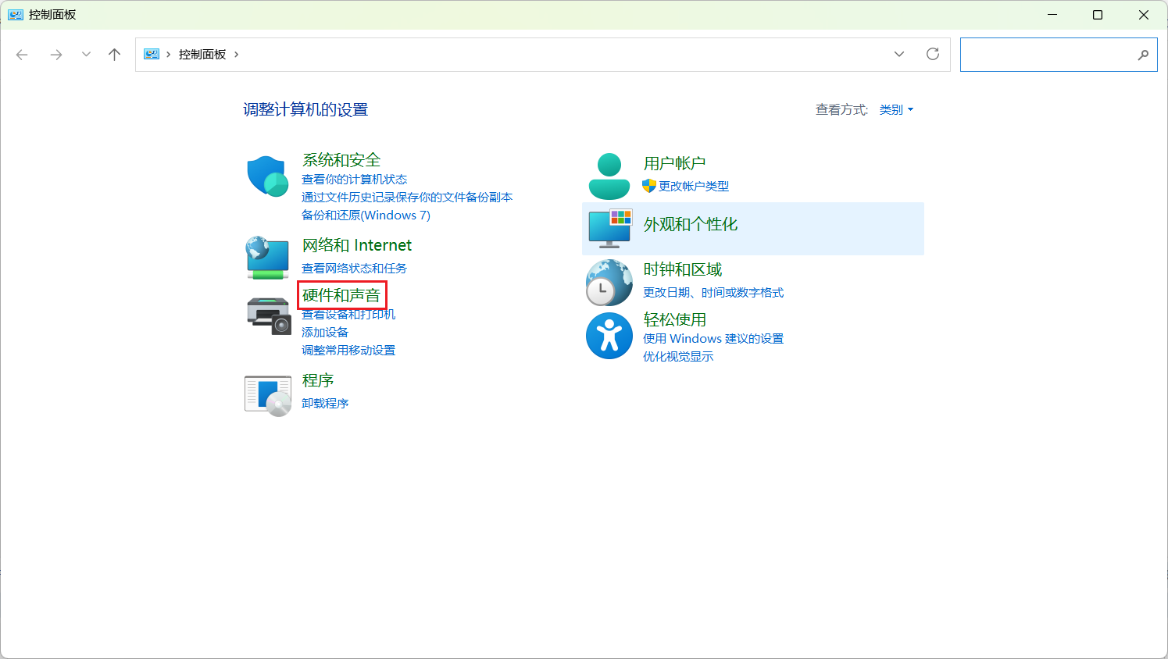Screen dimensions: 1168x659
Task: Open the 查看方式 类别 dropdown
Action: point(896,109)
